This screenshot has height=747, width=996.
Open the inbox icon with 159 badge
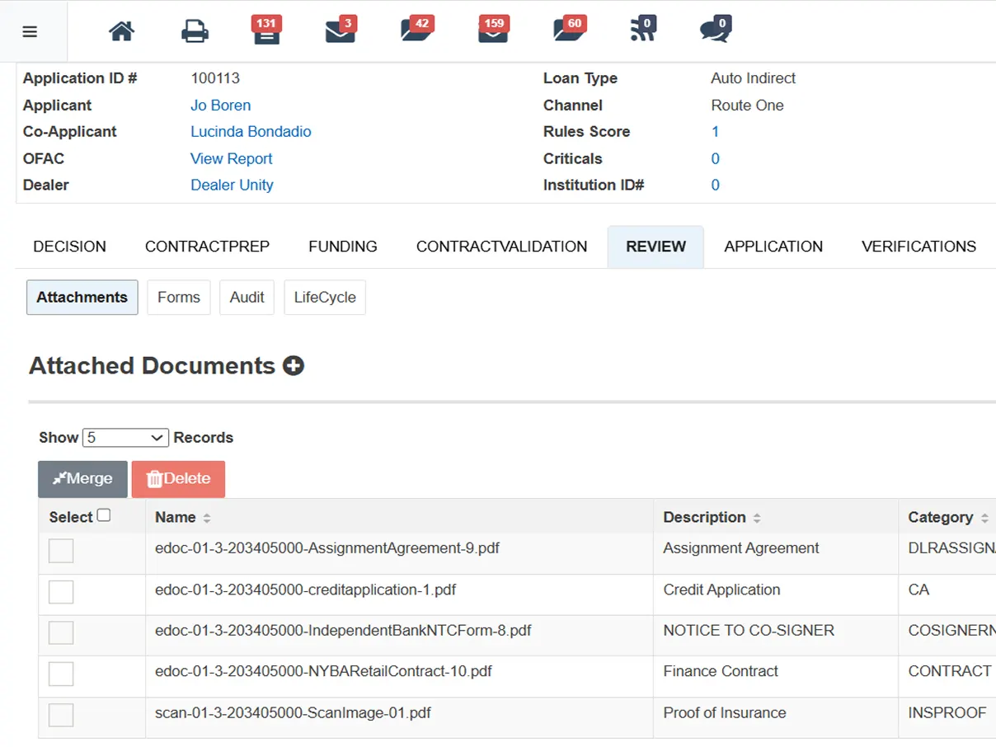pos(493,31)
